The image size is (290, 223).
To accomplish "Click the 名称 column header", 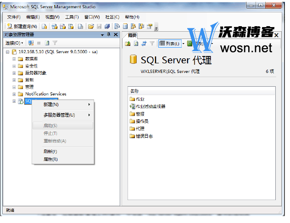I will click(134, 91).
